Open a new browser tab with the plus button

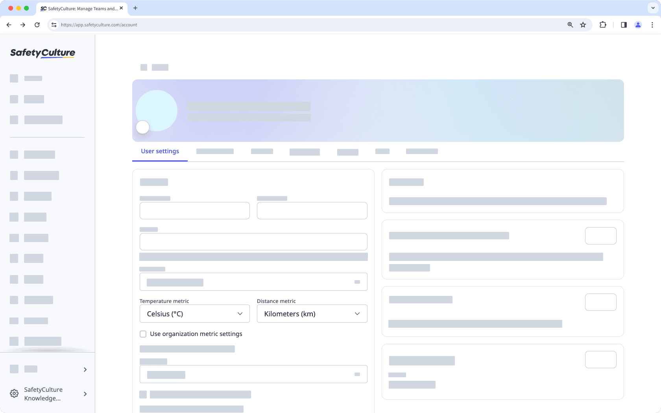(x=135, y=8)
